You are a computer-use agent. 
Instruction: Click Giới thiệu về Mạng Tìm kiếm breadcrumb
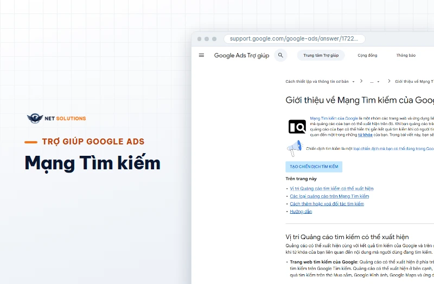click(414, 82)
